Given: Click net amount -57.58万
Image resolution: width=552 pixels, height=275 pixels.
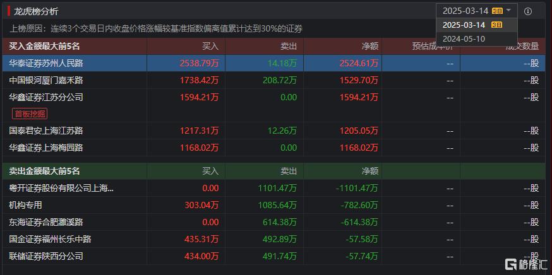Looking at the screenshot, I should coord(361,240).
